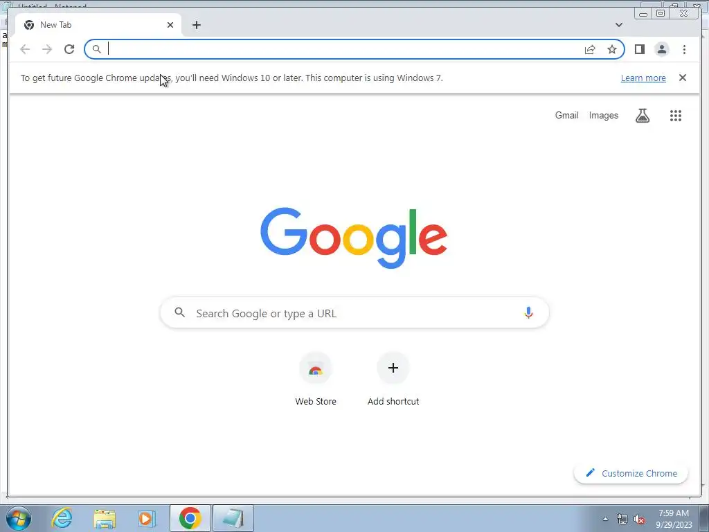709x532 pixels.
Task: Open the Images link
Action: coord(603,116)
